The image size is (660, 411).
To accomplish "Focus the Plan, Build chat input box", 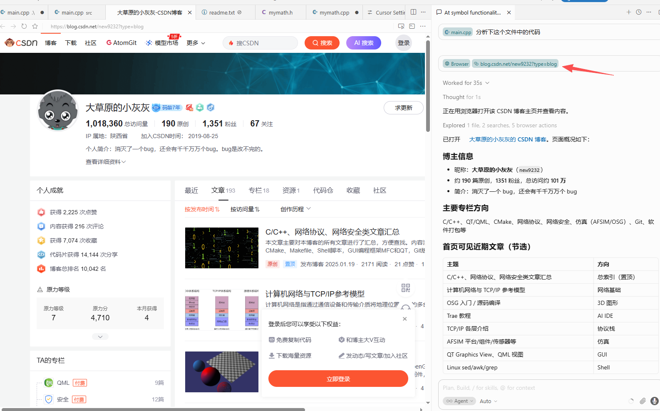I will (x=548, y=388).
